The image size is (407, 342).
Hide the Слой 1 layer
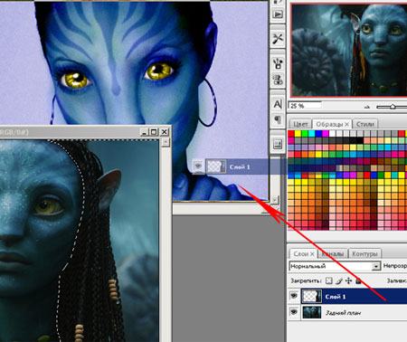pos(294,296)
